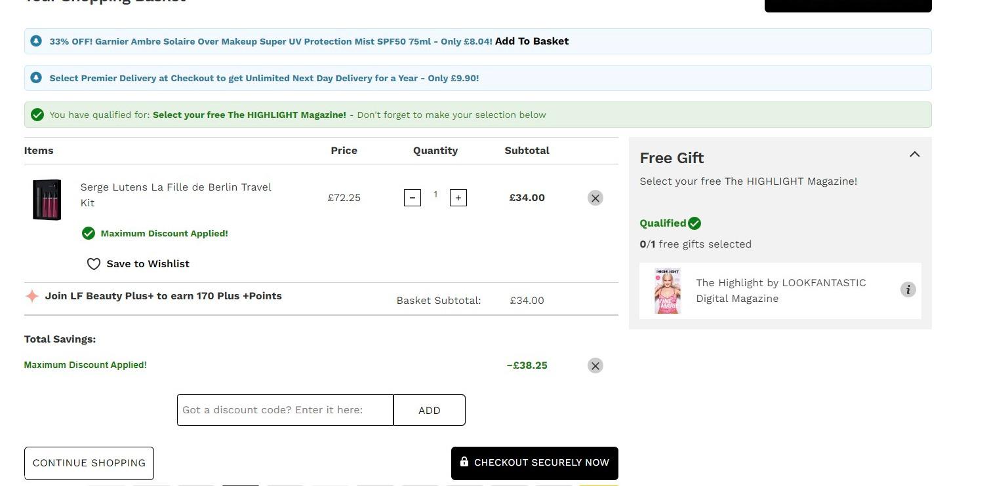The image size is (1006, 486).
Task: Apply discount code with ADD button
Action: point(430,410)
